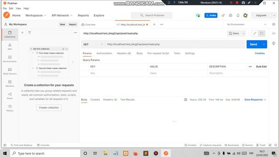Open the File menu
The height and width of the screenshot is (157, 279).
tap(5, 8)
